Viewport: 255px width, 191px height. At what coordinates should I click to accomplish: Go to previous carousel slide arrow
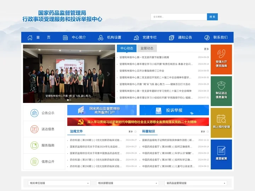29,74
